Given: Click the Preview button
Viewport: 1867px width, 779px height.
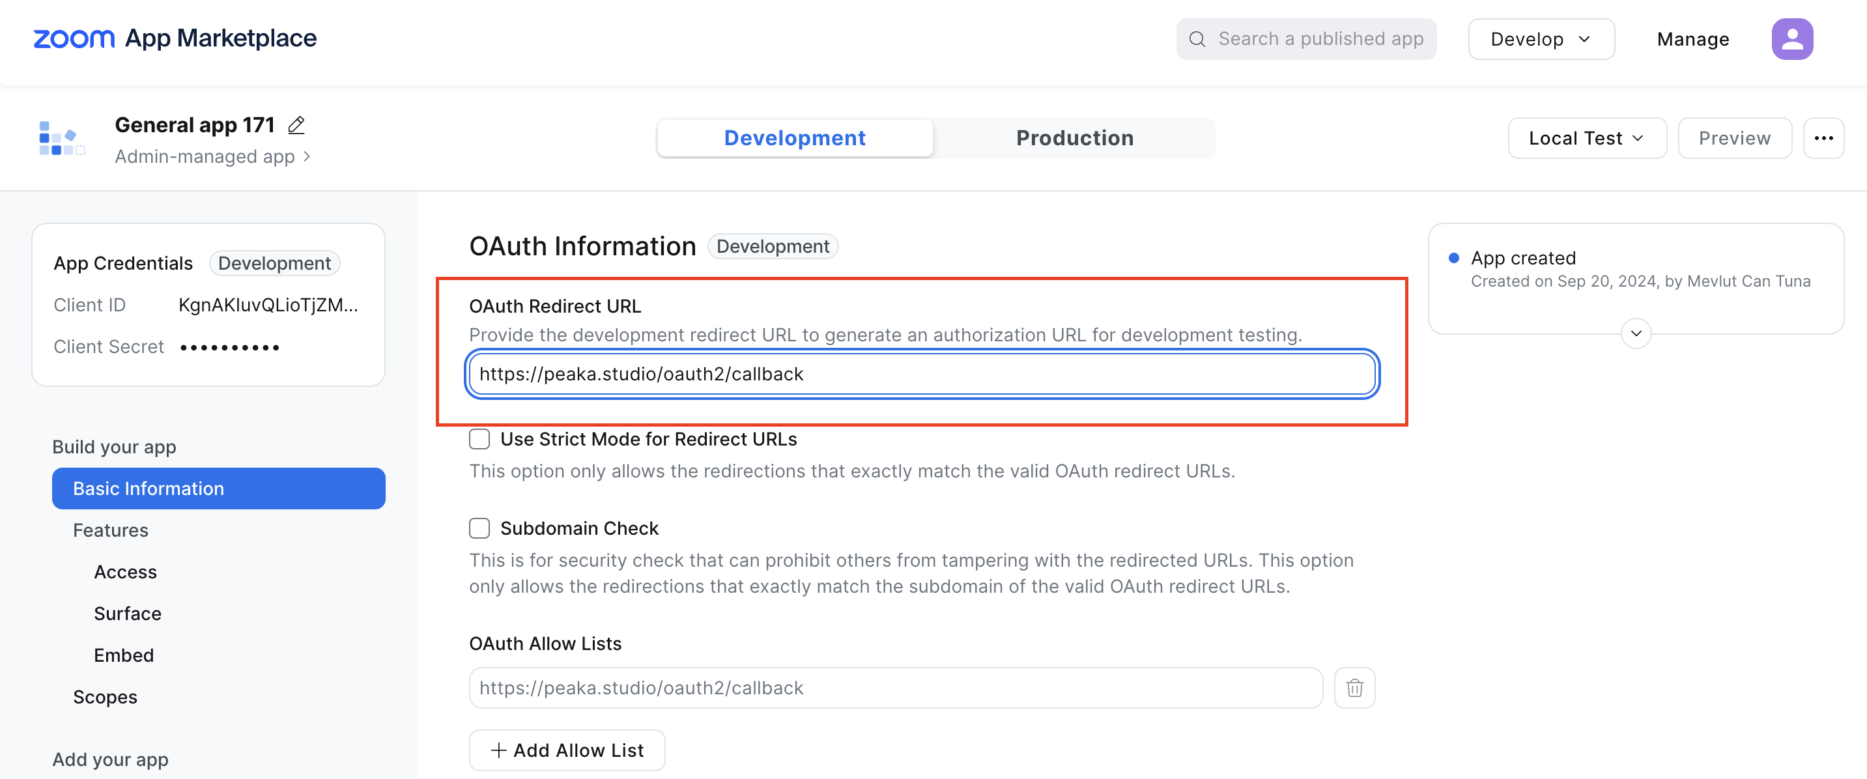Looking at the screenshot, I should (x=1734, y=137).
